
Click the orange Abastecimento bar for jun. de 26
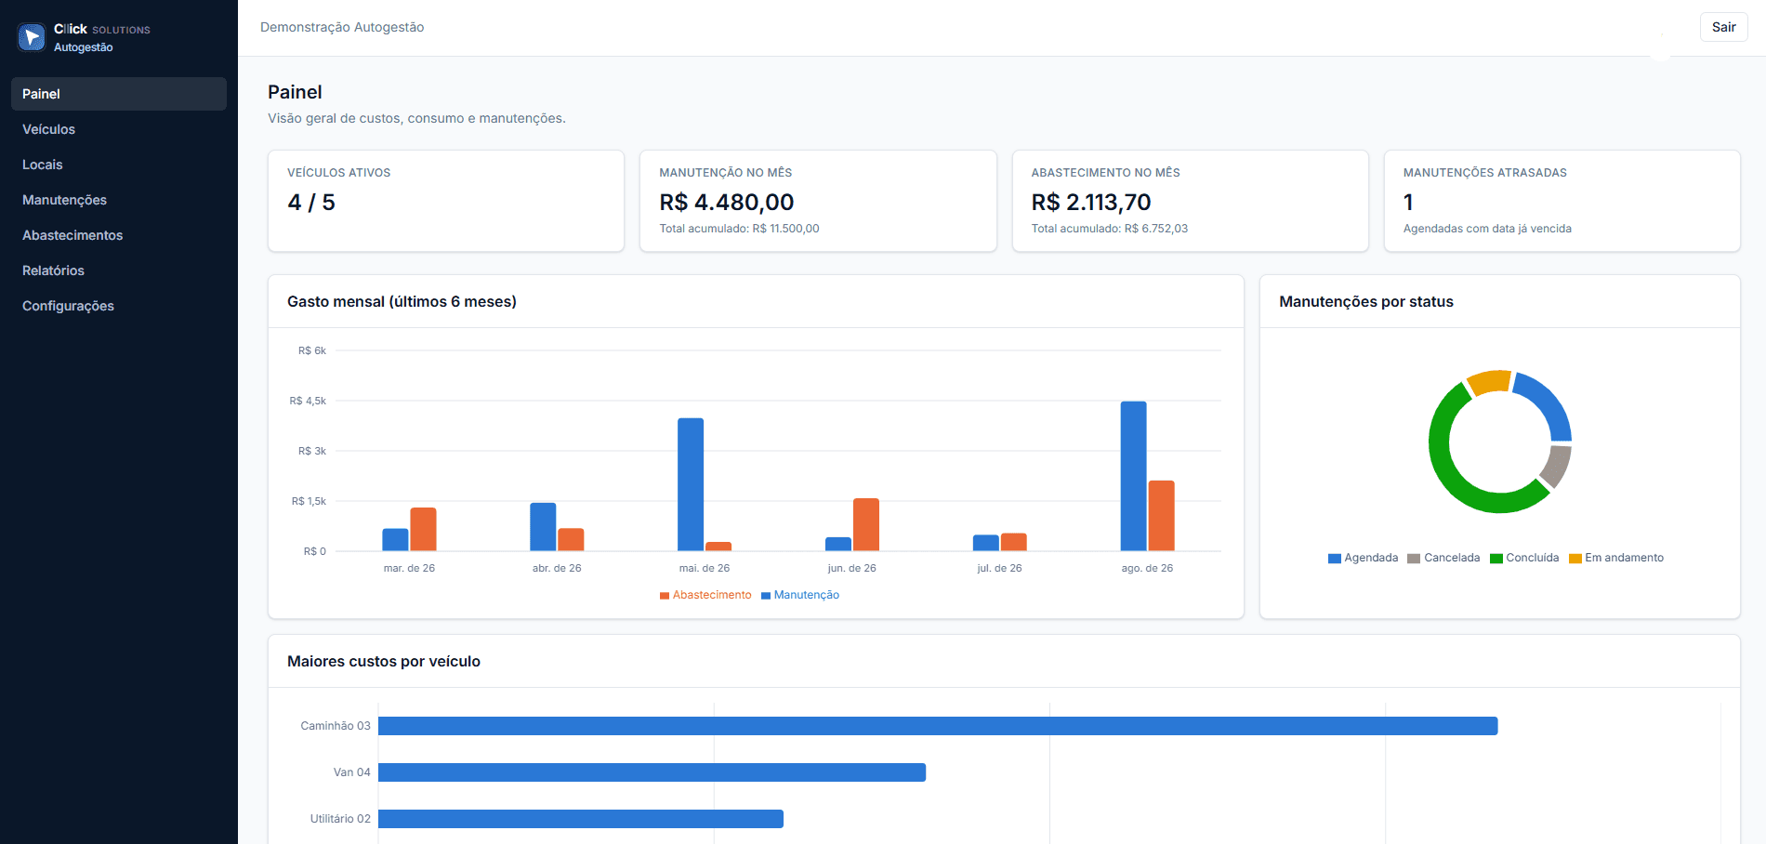(x=866, y=525)
